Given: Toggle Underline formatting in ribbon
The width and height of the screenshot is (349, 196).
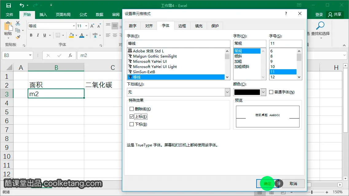Looking at the screenshot, I should 45,35.
